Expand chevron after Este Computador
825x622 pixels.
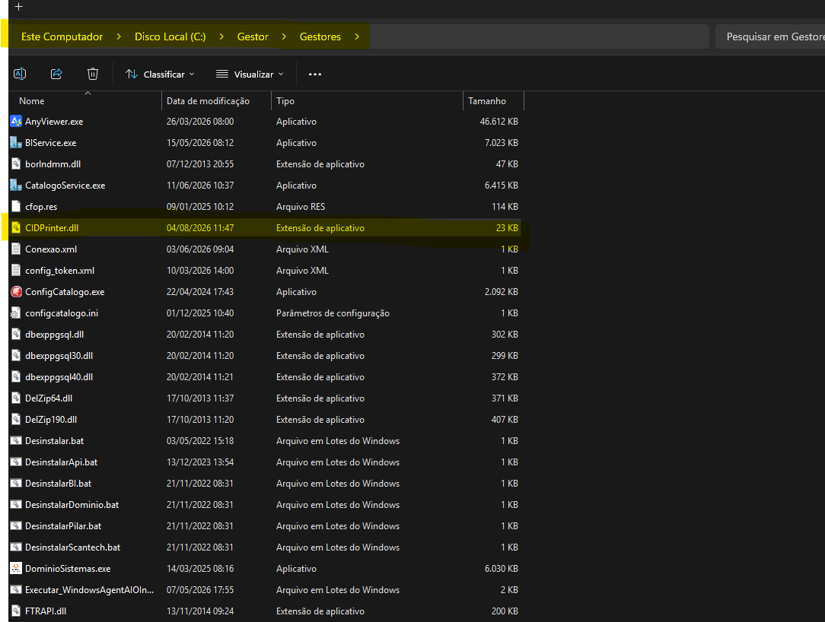coord(119,36)
